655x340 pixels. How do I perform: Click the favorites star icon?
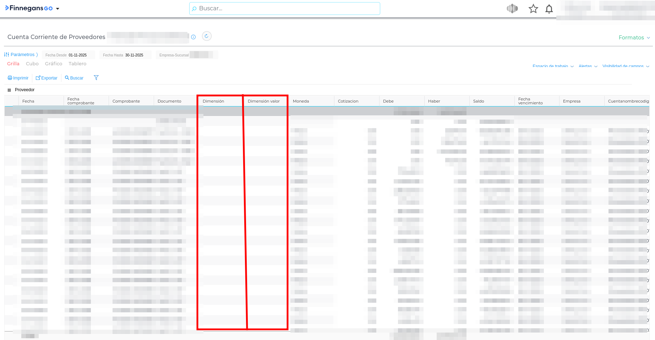tap(533, 9)
